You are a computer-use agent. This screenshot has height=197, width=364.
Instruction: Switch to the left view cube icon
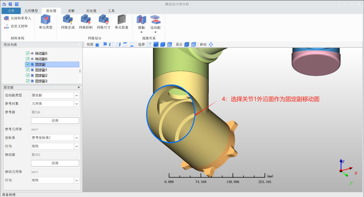pyautogui.click(x=112, y=44)
